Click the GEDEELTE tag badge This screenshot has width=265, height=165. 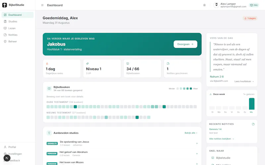tap(52, 144)
